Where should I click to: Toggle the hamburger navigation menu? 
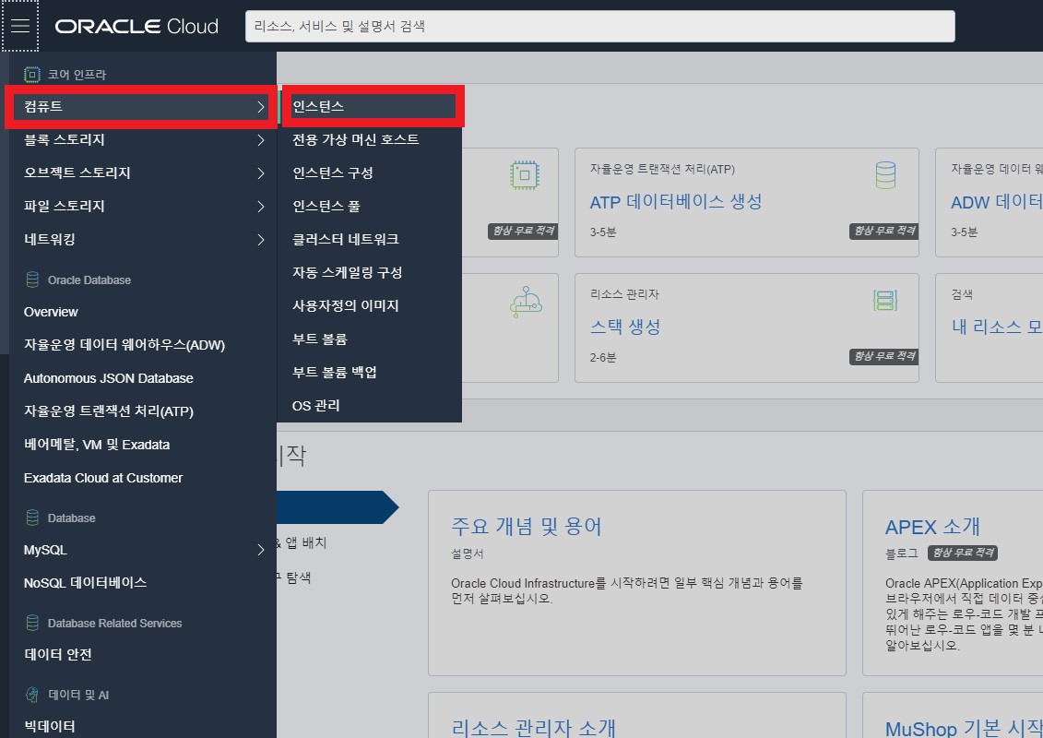[x=20, y=26]
